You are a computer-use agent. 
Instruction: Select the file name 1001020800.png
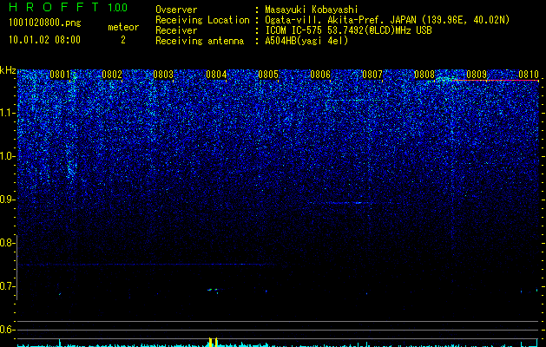45,23
